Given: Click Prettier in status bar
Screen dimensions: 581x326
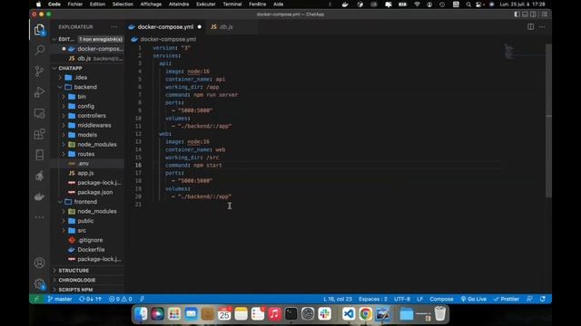Looking at the screenshot, I should tap(507, 299).
